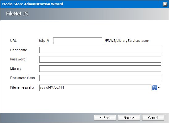Click the URL label
The height and width of the screenshot is (123, 169).
(13, 41)
